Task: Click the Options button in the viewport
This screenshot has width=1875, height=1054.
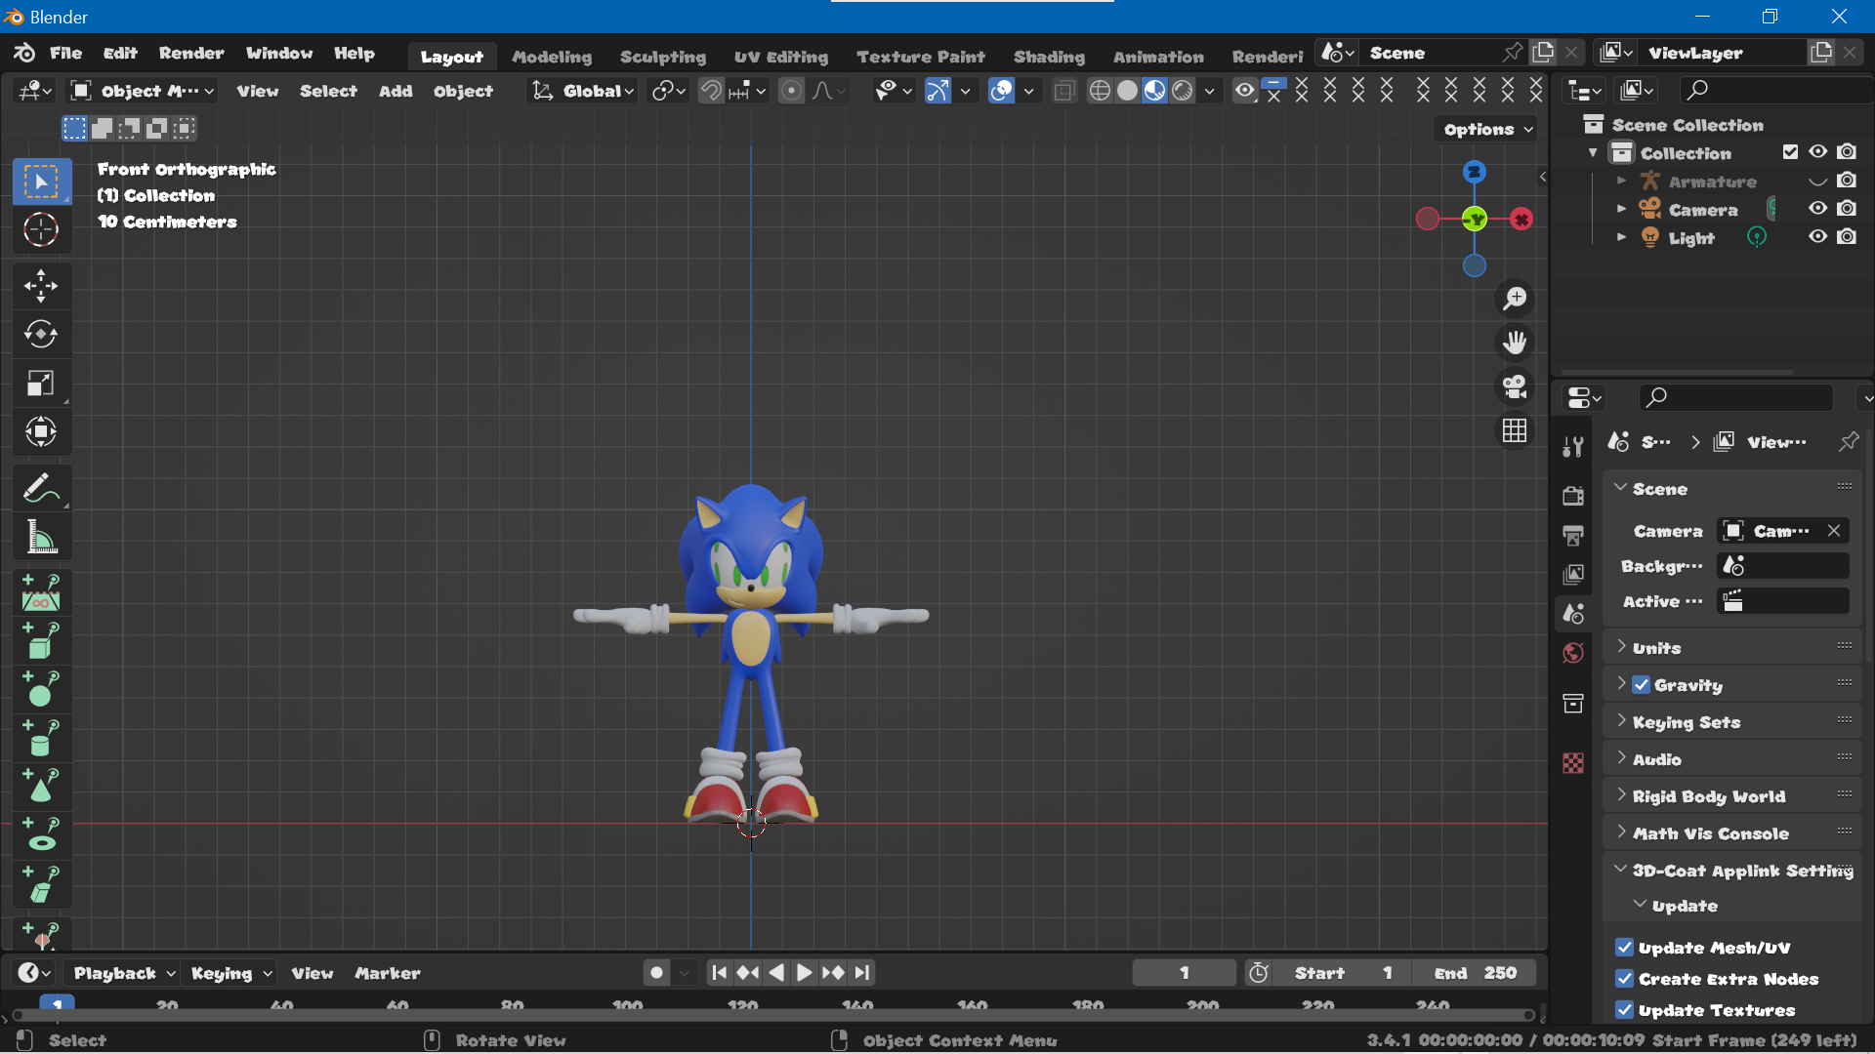Action: (1482, 128)
